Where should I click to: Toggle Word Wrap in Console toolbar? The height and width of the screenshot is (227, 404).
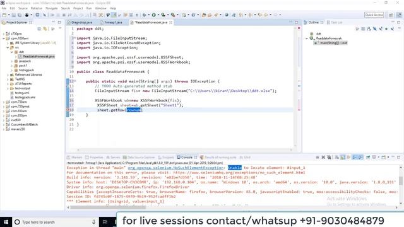click(x=348, y=157)
